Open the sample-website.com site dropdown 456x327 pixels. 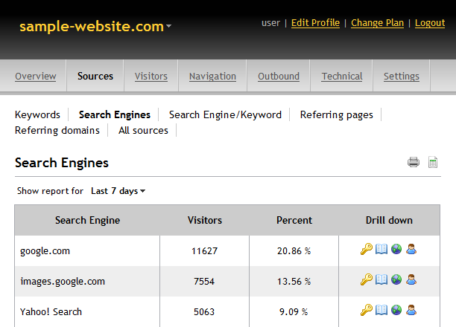pos(95,27)
